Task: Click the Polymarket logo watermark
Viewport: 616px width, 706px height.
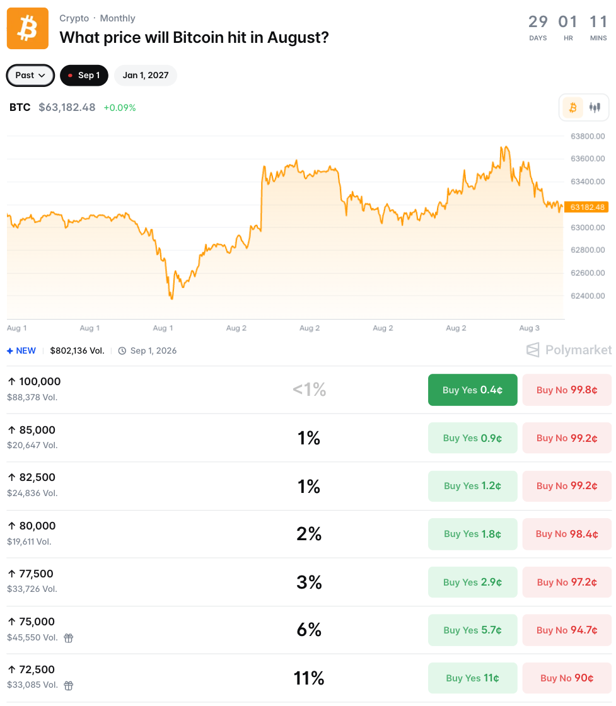Action: 569,350
